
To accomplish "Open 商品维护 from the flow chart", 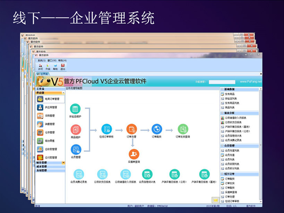I will click(x=75, y=130).
